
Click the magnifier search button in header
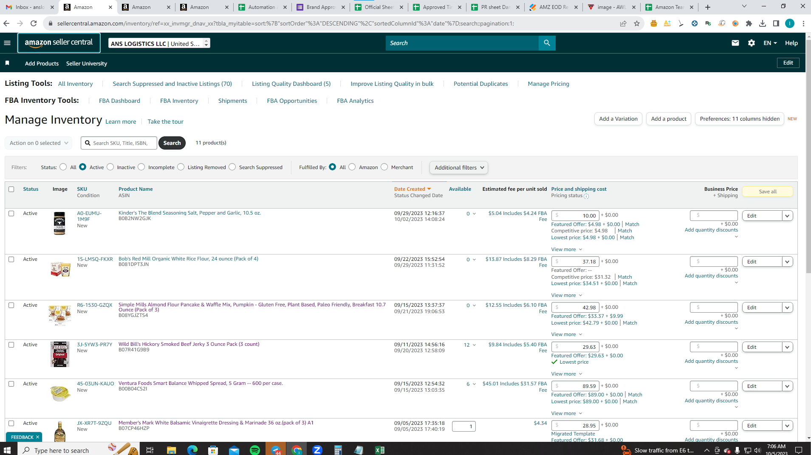547,43
